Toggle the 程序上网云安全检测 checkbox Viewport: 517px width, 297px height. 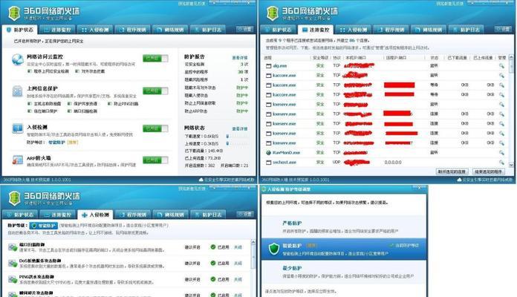(x=30, y=71)
